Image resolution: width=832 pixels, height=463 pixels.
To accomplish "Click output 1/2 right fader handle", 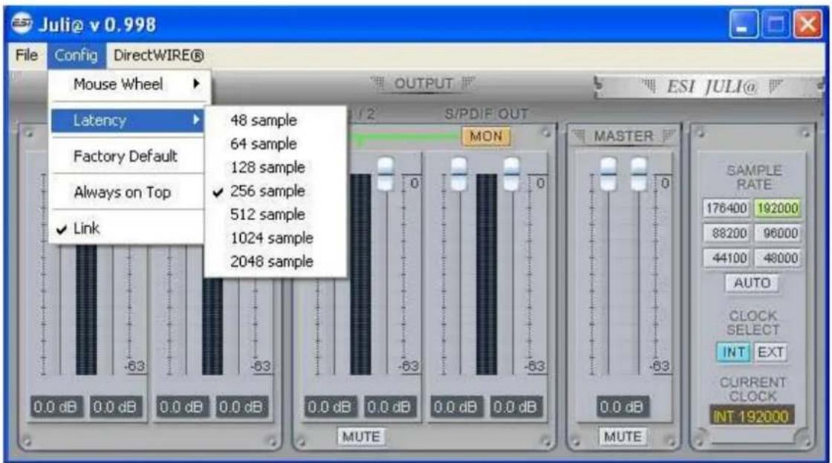I will tap(386, 174).
